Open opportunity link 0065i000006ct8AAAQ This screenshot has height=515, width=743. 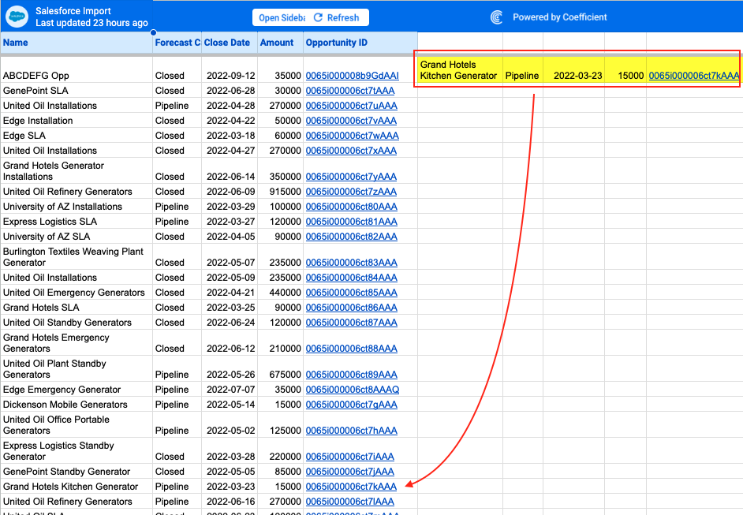[353, 390]
